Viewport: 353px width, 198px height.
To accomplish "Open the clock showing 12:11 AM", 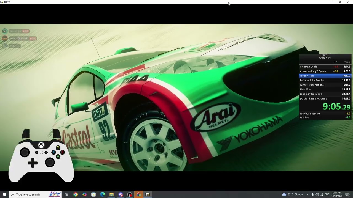I will tap(337, 194).
